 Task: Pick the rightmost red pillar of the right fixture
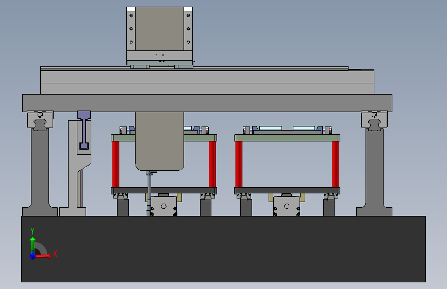(336, 164)
